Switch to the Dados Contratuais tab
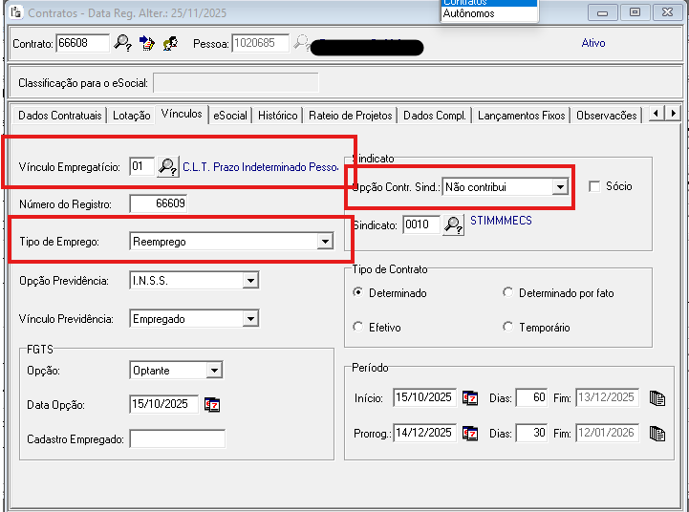The width and height of the screenshot is (689, 512). 59,116
